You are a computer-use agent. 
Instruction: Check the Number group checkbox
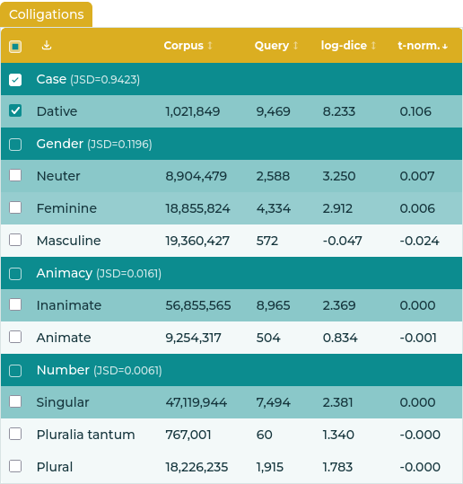[x=15, y=371]
